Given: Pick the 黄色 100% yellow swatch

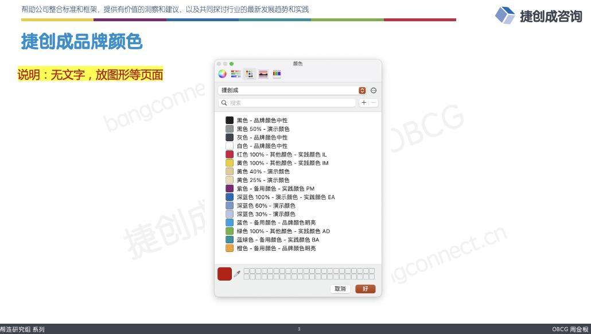Looking at the screenshot, I should point(230,163).
